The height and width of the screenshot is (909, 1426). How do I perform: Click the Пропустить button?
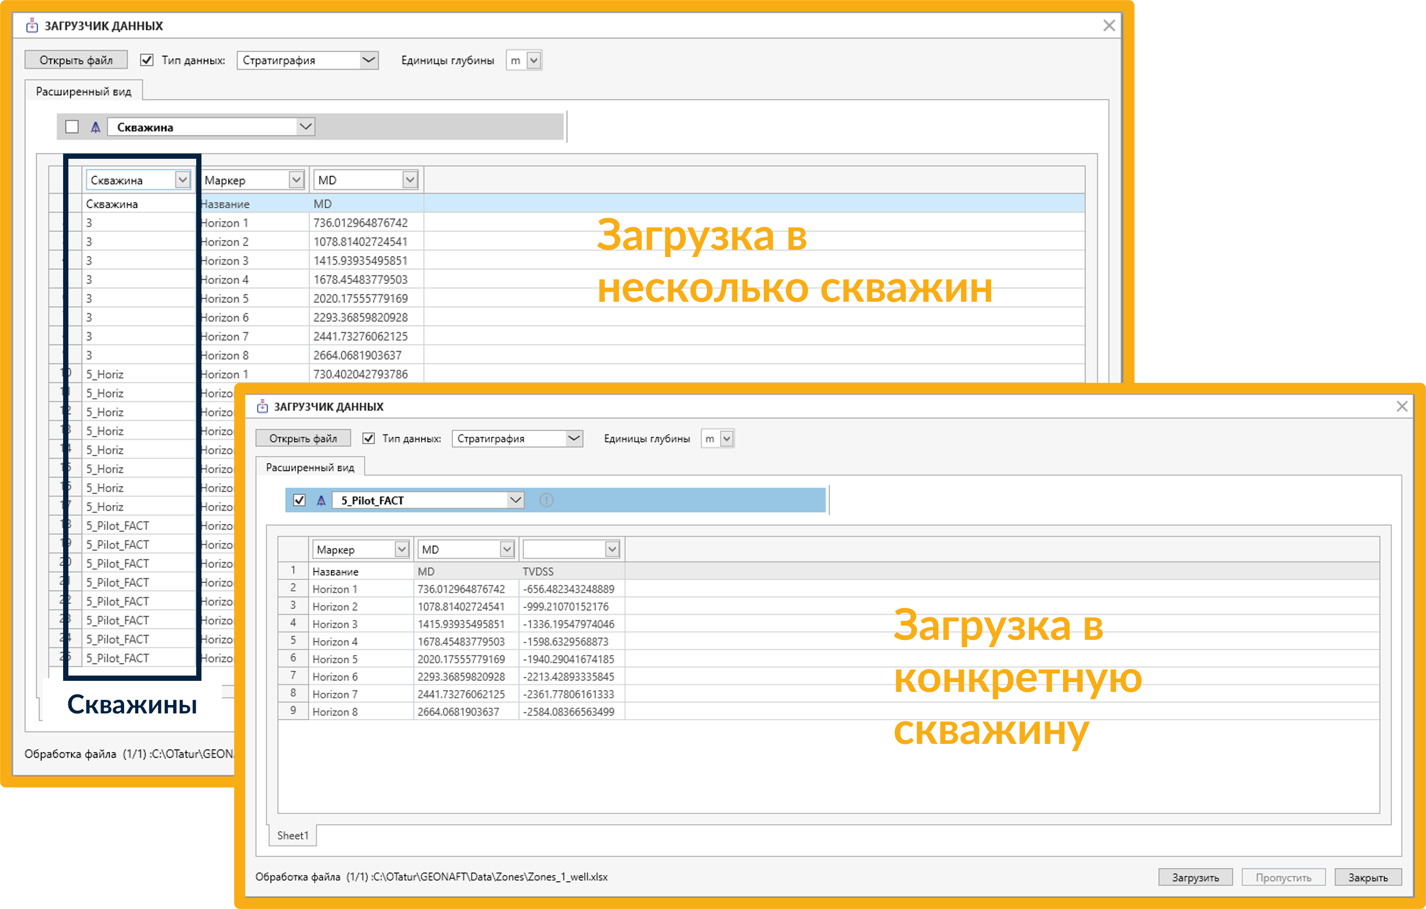1283,877
